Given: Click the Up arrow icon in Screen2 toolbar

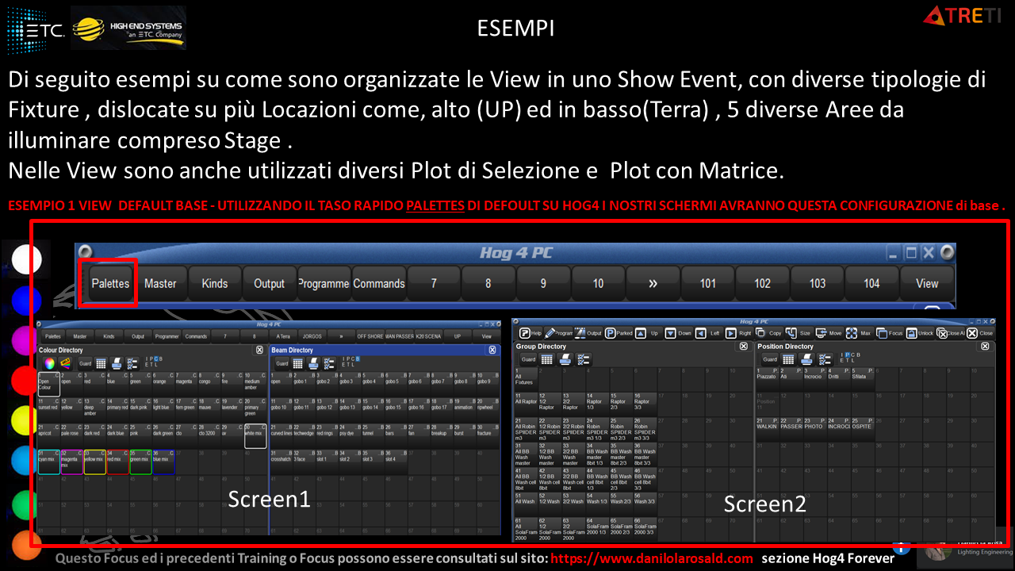Looking at the screenshot, I should (x=641, y=333).
